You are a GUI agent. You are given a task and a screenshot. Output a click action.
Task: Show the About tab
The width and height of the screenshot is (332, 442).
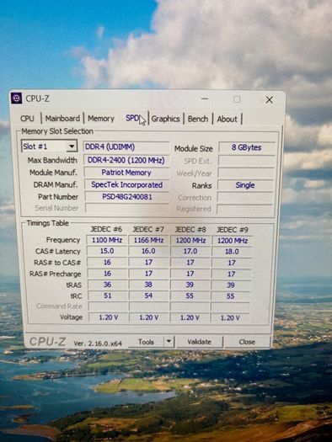tap(227, 119)
